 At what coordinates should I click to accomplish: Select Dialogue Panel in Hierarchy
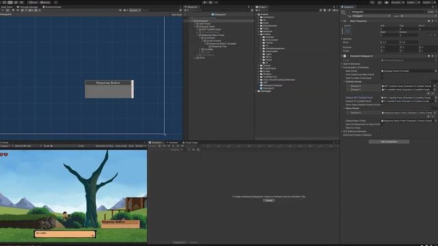pos(207,27)
